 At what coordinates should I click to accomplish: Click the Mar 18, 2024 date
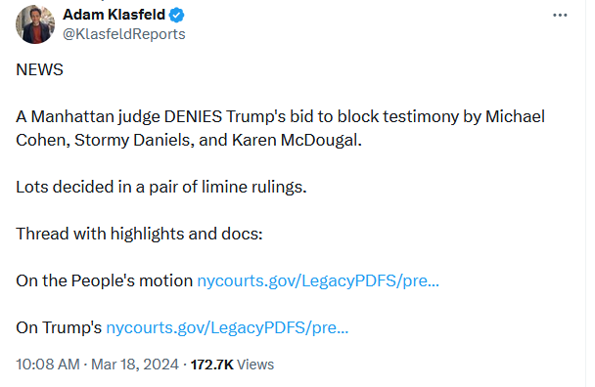click(x=135, y=365)
